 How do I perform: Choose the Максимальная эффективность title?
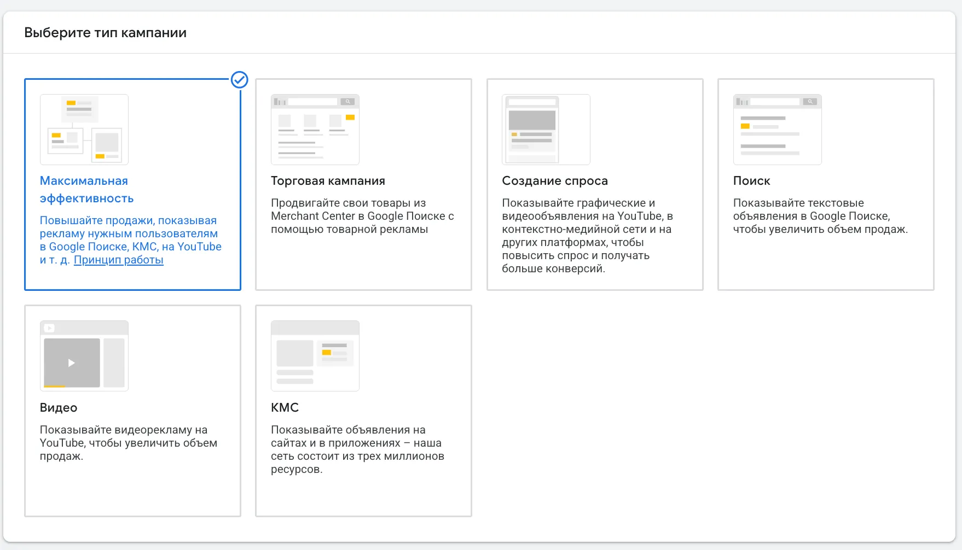coord(86,190)
